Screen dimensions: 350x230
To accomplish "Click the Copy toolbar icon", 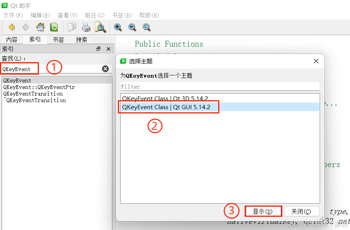I will click(x=72, y=27).
